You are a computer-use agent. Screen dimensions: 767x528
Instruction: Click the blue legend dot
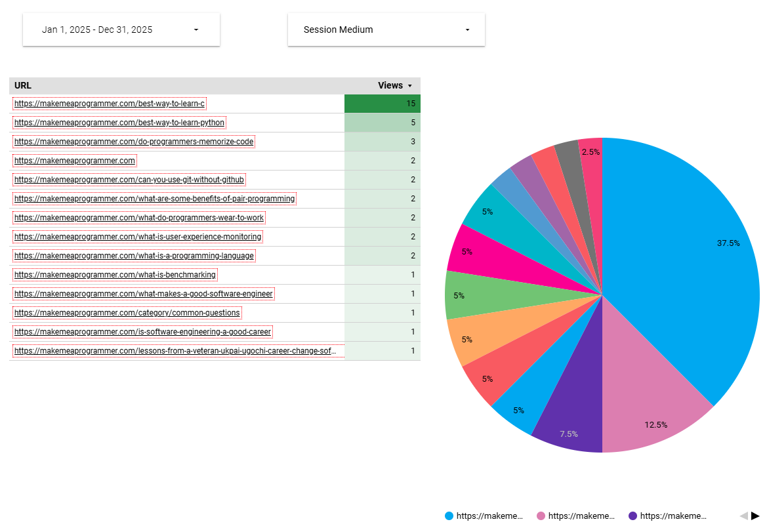tap(449, 516)
